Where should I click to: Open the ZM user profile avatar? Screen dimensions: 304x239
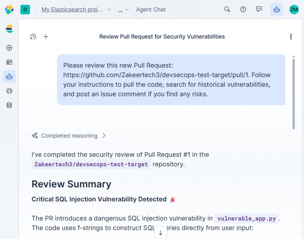tap(294, 10)
